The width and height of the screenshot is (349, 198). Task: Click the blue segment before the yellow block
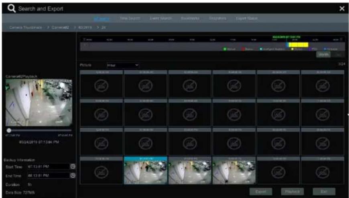[287, 45]
